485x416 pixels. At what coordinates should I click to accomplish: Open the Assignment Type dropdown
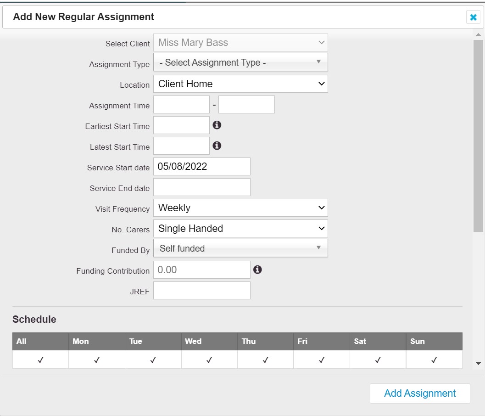pos(240,62)
